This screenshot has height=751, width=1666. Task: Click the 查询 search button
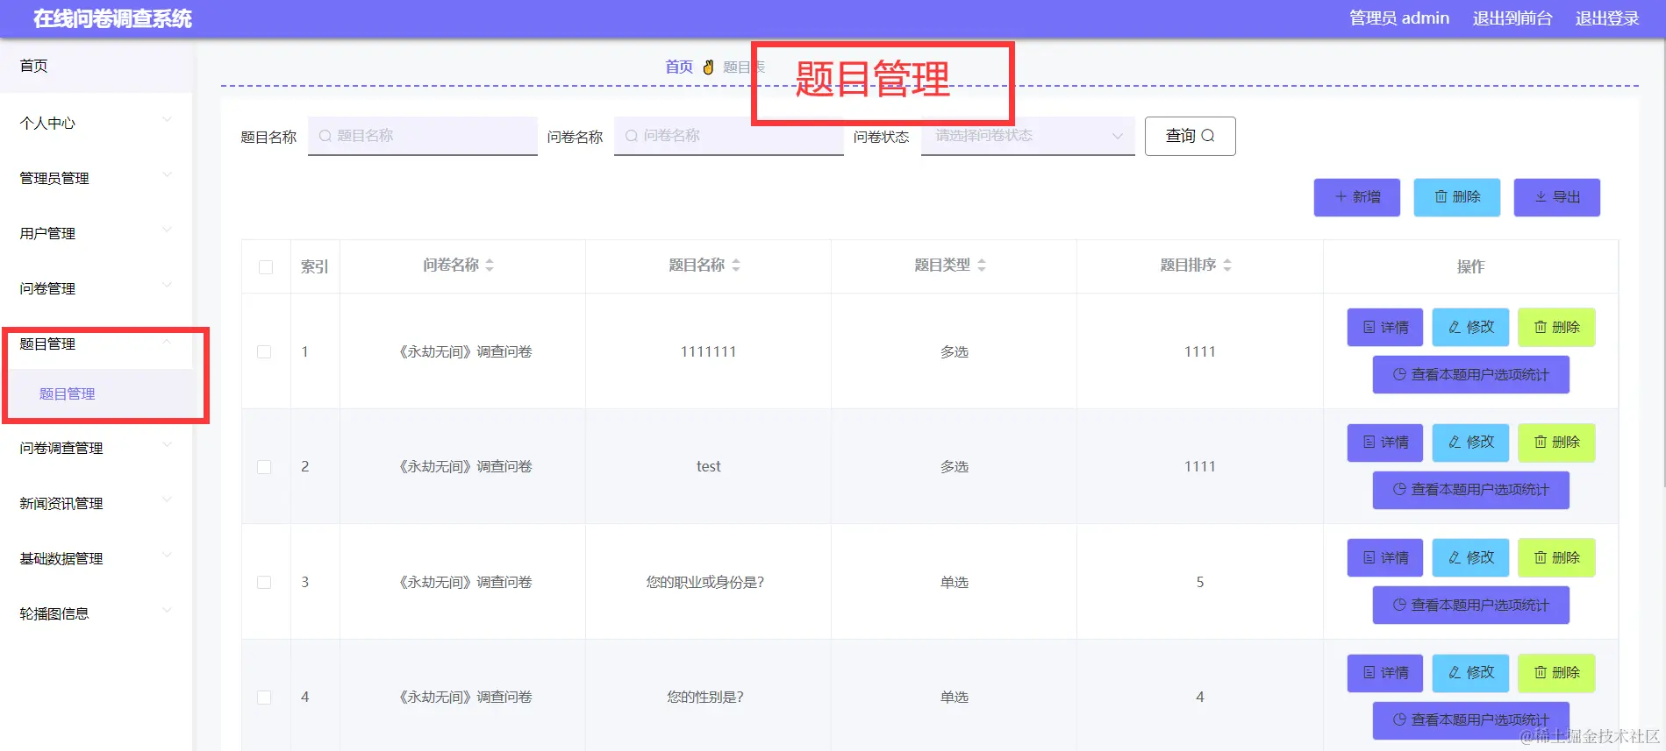point(1190,136)
